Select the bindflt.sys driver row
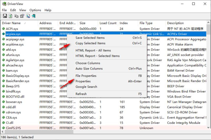 (104, 91)
